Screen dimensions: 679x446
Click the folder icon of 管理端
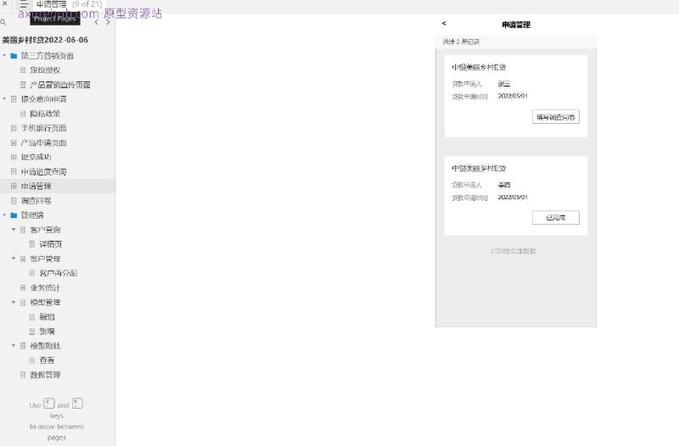tap(14, 215)
